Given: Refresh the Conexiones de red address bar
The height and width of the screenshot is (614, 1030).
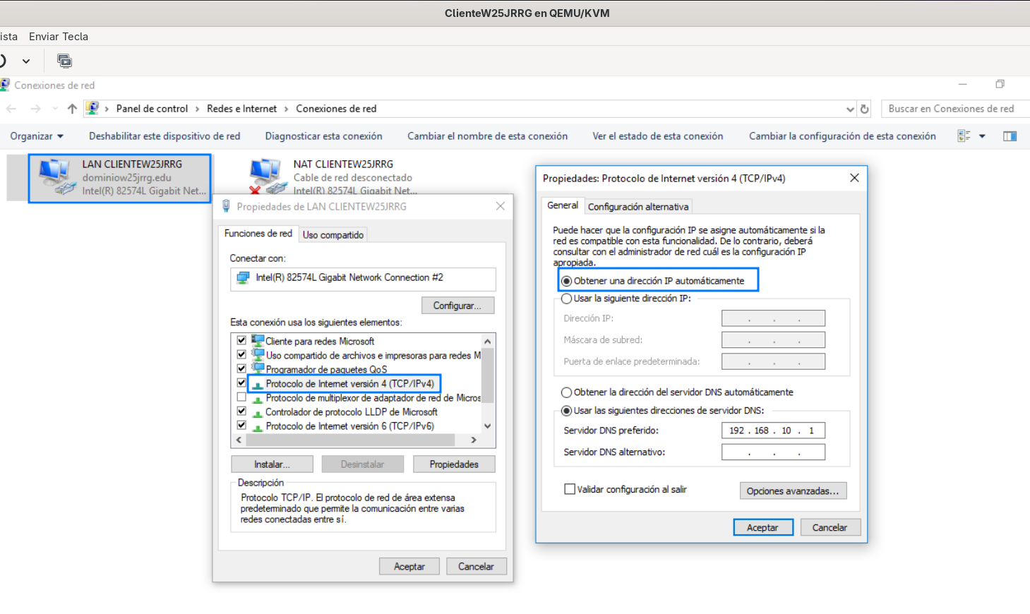Looking at the screenshot, I should [x=865, y=109].
